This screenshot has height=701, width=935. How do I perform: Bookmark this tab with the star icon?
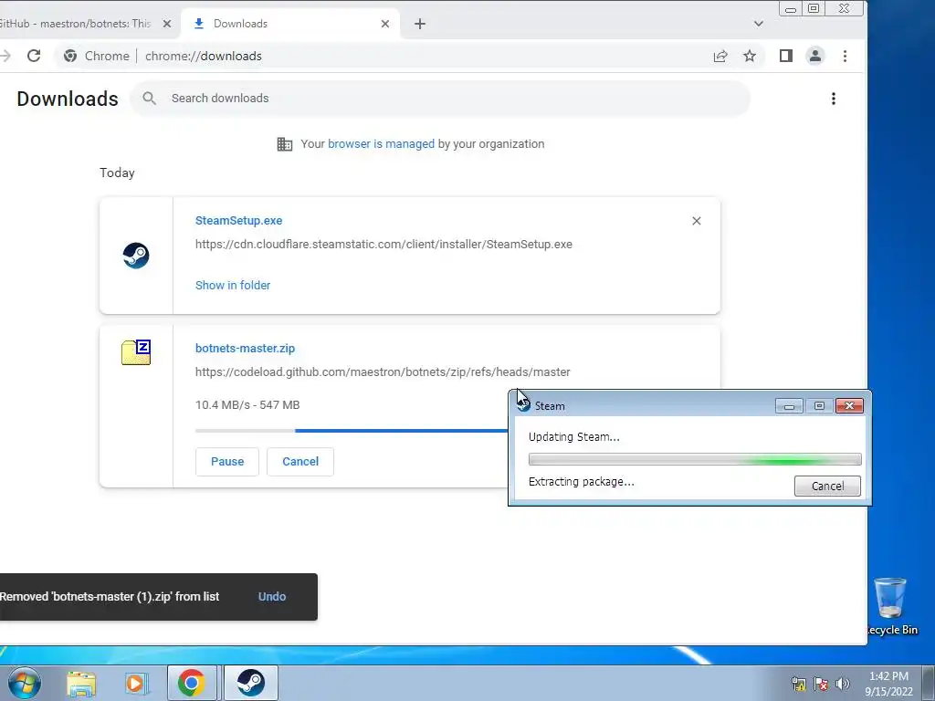click(x=750, y=56)
